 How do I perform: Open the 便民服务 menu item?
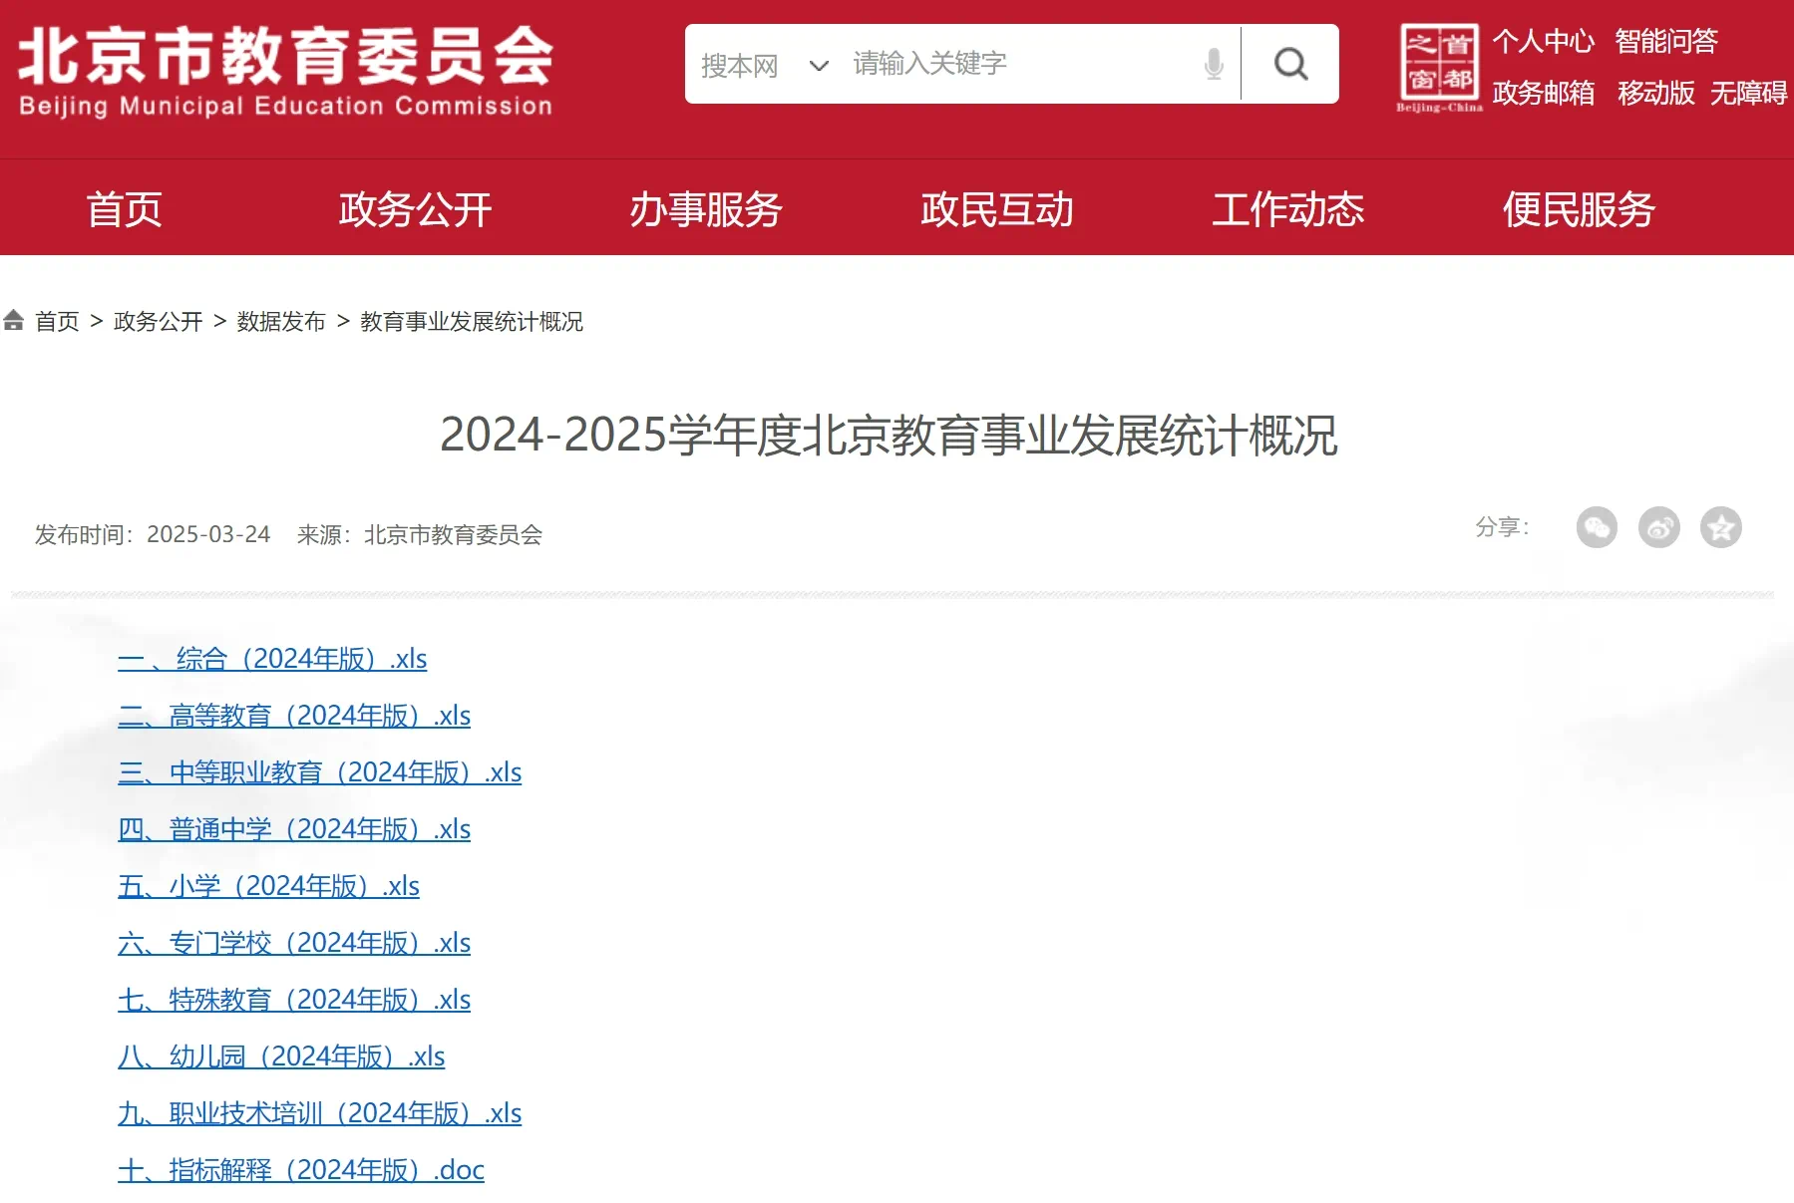(x=1578, y=208)
